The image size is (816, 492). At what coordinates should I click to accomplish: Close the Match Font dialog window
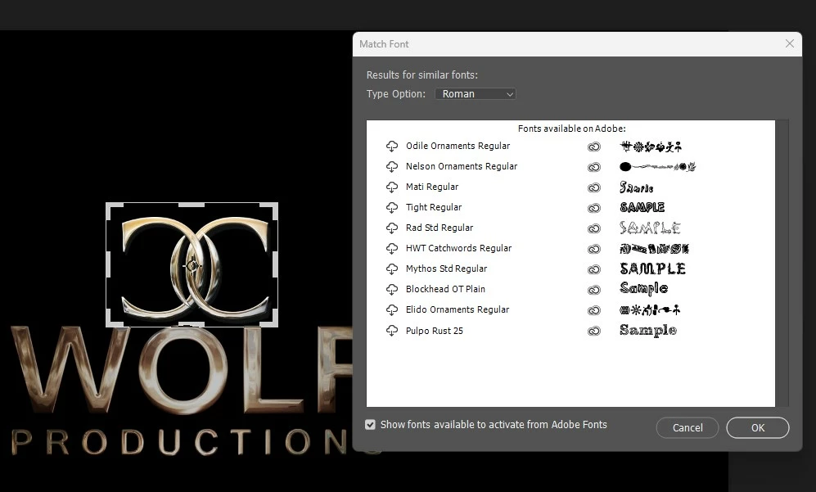coord(790,43)
